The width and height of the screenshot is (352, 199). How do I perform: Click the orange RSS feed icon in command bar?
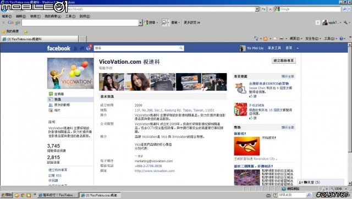click(265, 39)
